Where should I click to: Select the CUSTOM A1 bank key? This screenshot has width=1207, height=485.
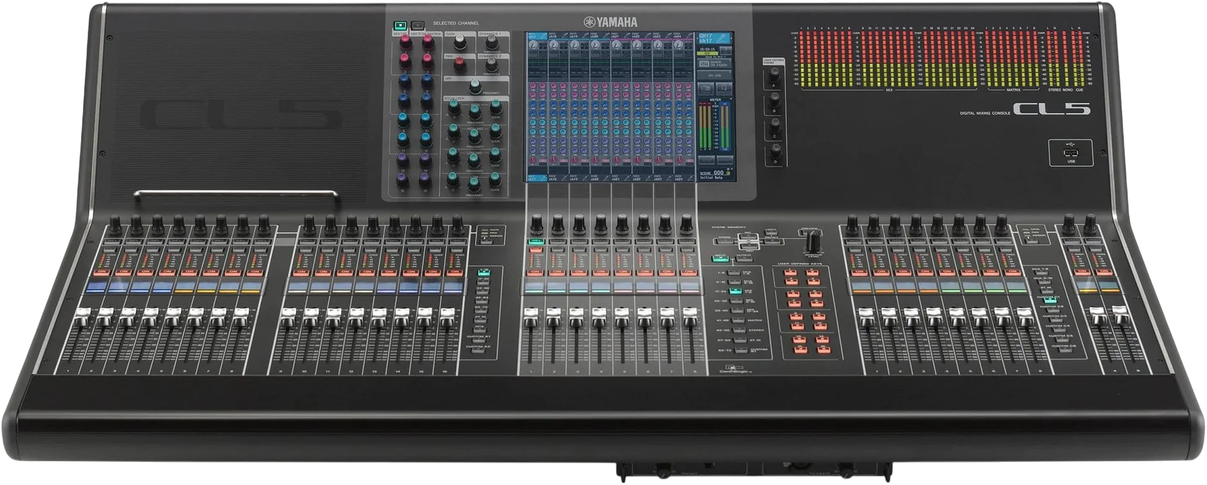pos(478,341)
